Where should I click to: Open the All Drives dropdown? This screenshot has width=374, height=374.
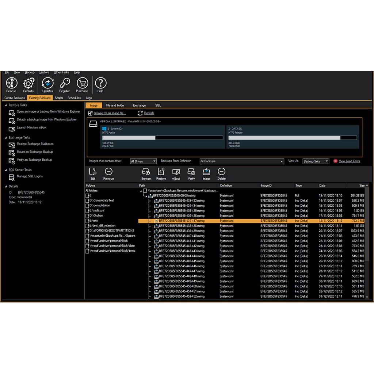[143, 161]
